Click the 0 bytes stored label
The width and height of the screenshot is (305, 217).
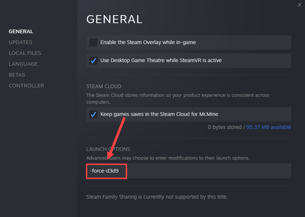[224, 127]
